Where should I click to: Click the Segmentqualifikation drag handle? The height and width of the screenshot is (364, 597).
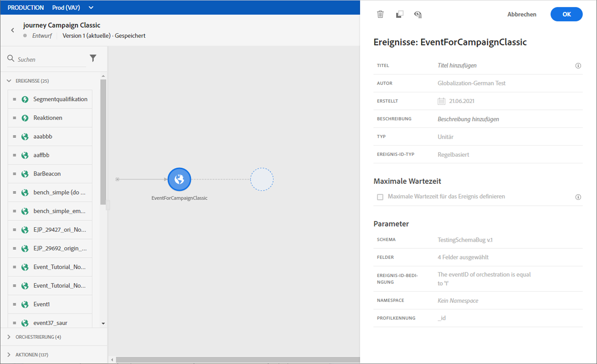14,99
